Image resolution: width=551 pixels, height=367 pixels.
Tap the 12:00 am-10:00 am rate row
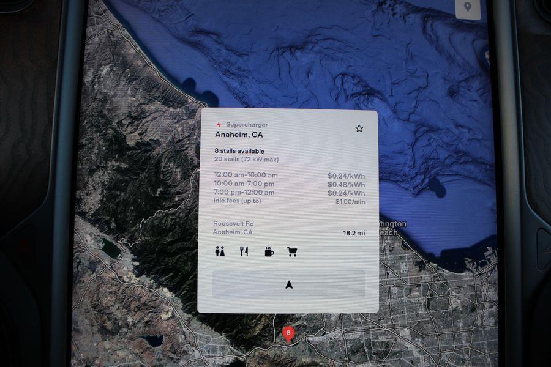[x=290, y=176]
